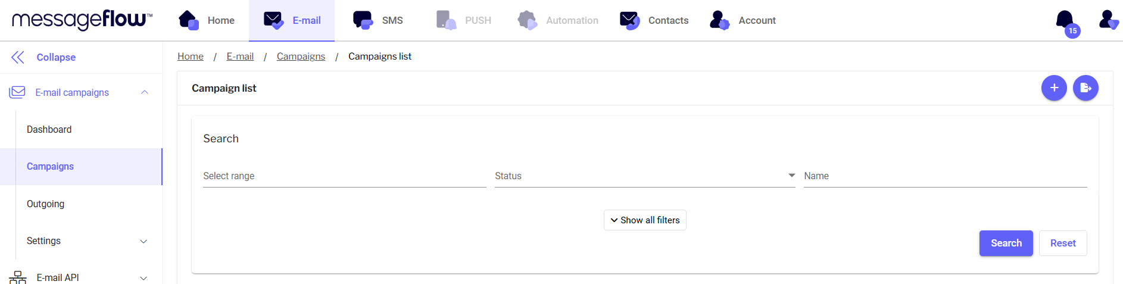Click the Reset button
Image resolution: width=1123 pixels, height=284 pixels.
point(1062,243)
